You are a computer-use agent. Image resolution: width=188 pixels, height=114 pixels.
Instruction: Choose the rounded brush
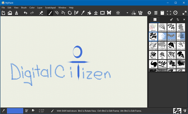pyautogui.click(x=181, y=28)
